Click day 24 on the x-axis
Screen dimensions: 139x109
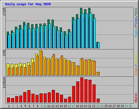click(102, 106)
